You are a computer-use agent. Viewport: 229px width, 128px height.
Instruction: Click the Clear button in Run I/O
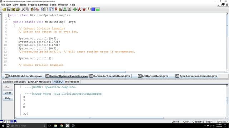pyautogui.click(x=8, y=93)
